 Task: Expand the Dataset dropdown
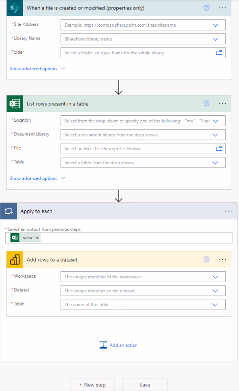pos(215,291)
